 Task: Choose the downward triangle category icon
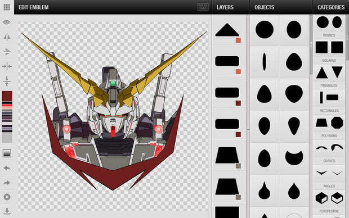pyautogui.click(x=337, y=72)
